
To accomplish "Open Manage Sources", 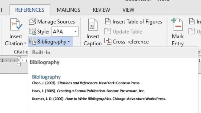I will tap(56, 22).
